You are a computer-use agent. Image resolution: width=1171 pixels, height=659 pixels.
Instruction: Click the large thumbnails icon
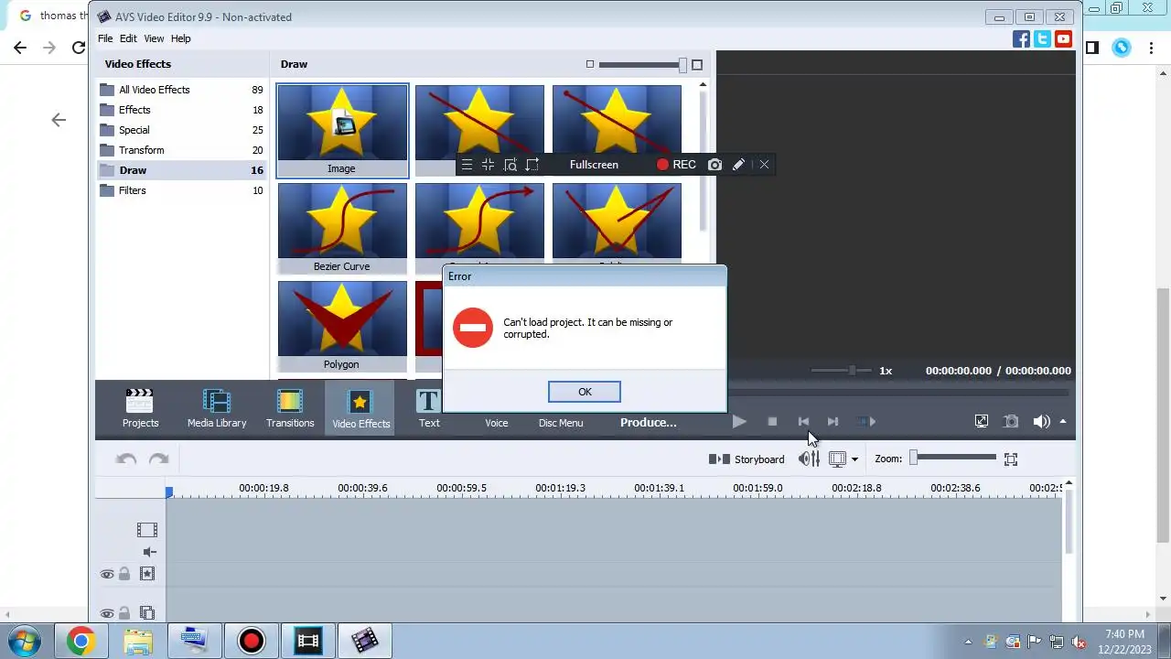coord(697,64)
